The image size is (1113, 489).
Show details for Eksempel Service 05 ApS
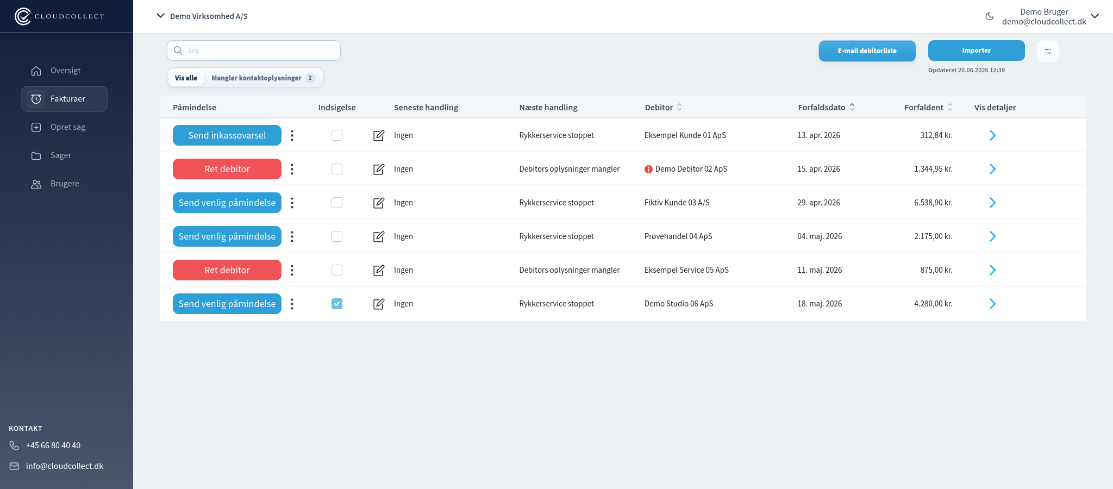click(x=992, y=270)
